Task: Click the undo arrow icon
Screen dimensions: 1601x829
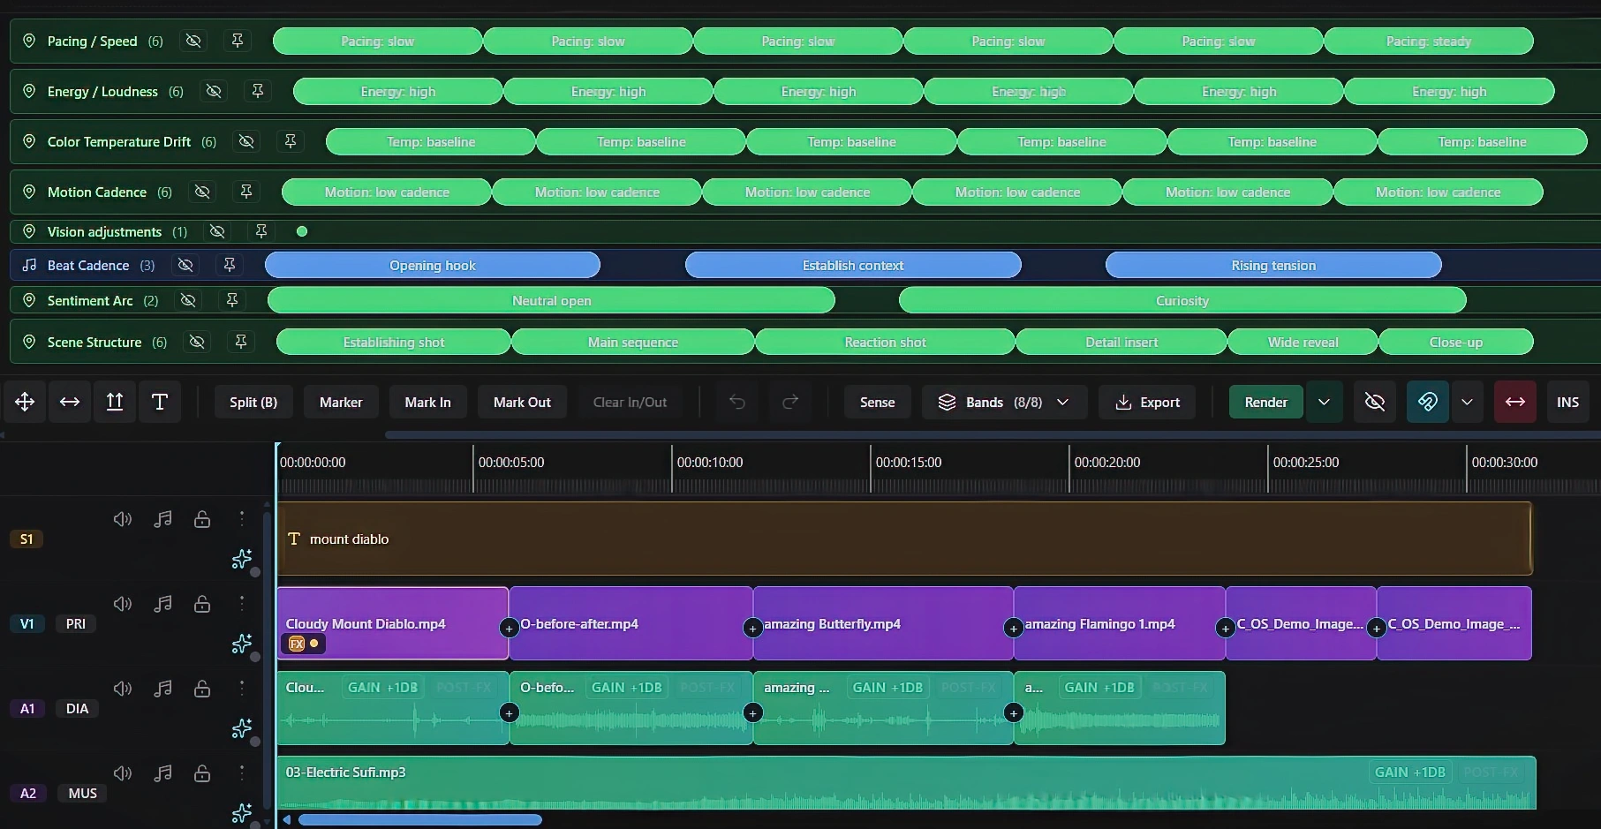Action: 736,403
